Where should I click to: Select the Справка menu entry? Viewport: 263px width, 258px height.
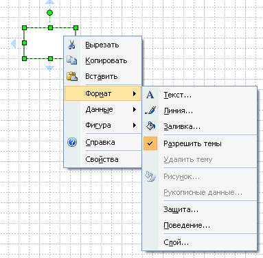coord(103,142)
